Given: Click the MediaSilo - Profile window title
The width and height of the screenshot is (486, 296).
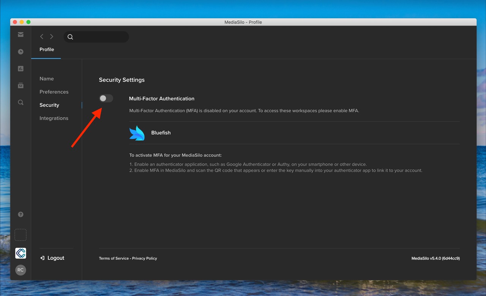Looking at the screenshot, I should coord(243,22).
